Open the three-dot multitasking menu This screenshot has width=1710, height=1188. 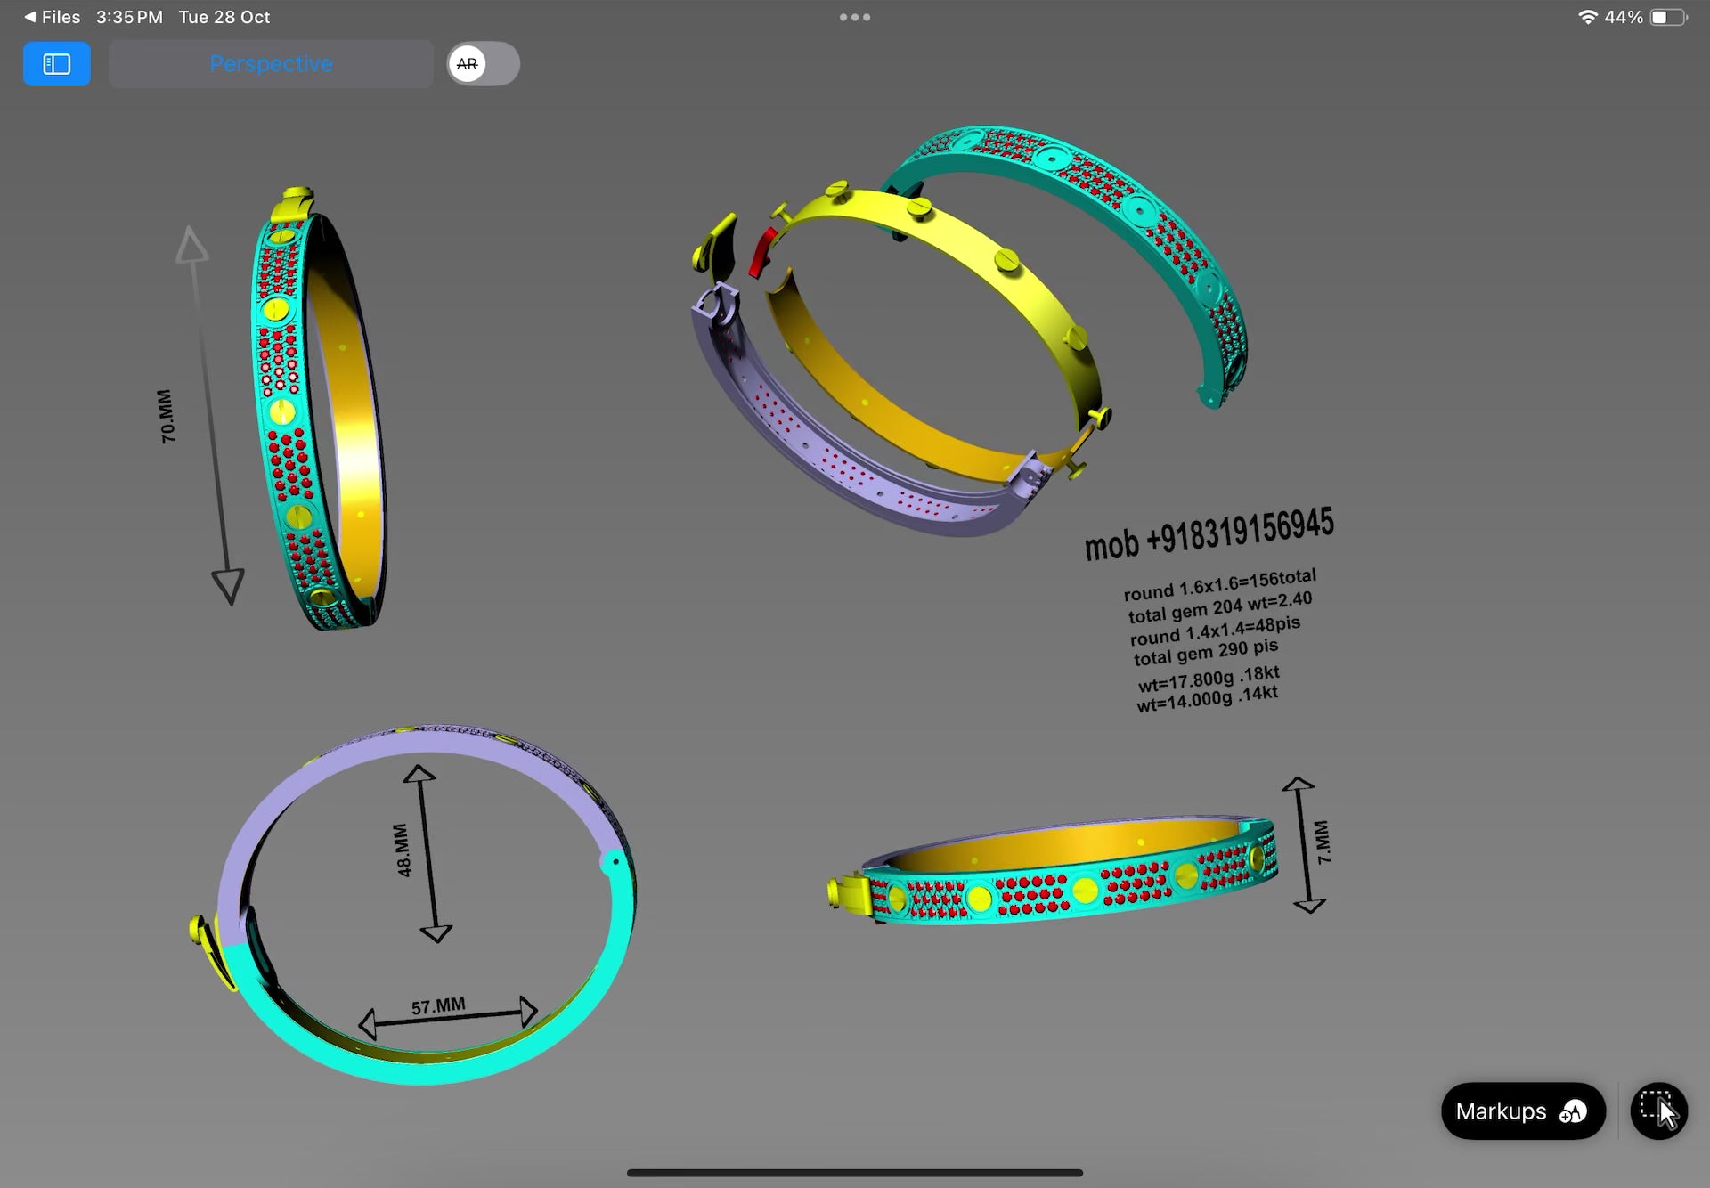(x=854, y=17)
